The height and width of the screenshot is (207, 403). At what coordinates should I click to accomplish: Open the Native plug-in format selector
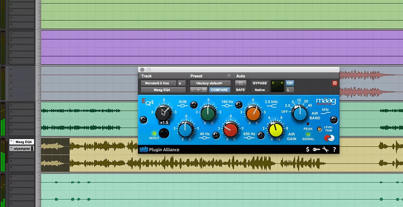click(x=260, y=90)
